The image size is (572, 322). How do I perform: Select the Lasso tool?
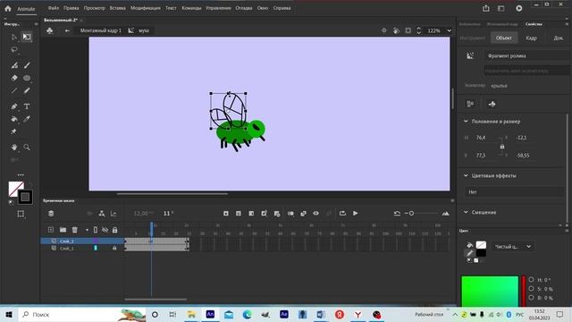14,49
